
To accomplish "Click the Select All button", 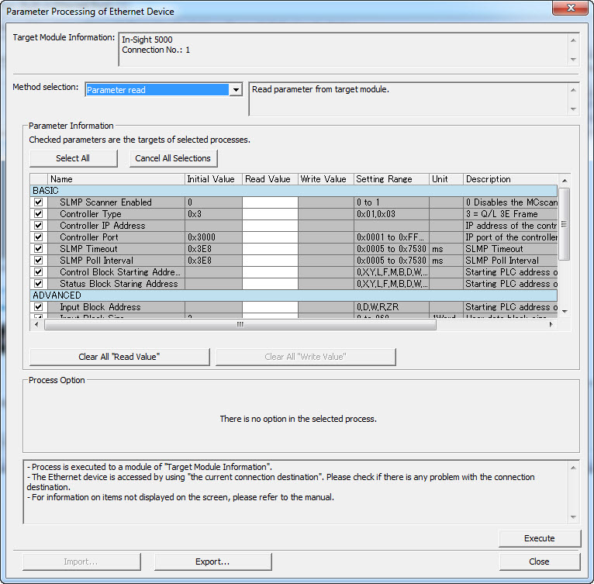I will pos(73,158).
